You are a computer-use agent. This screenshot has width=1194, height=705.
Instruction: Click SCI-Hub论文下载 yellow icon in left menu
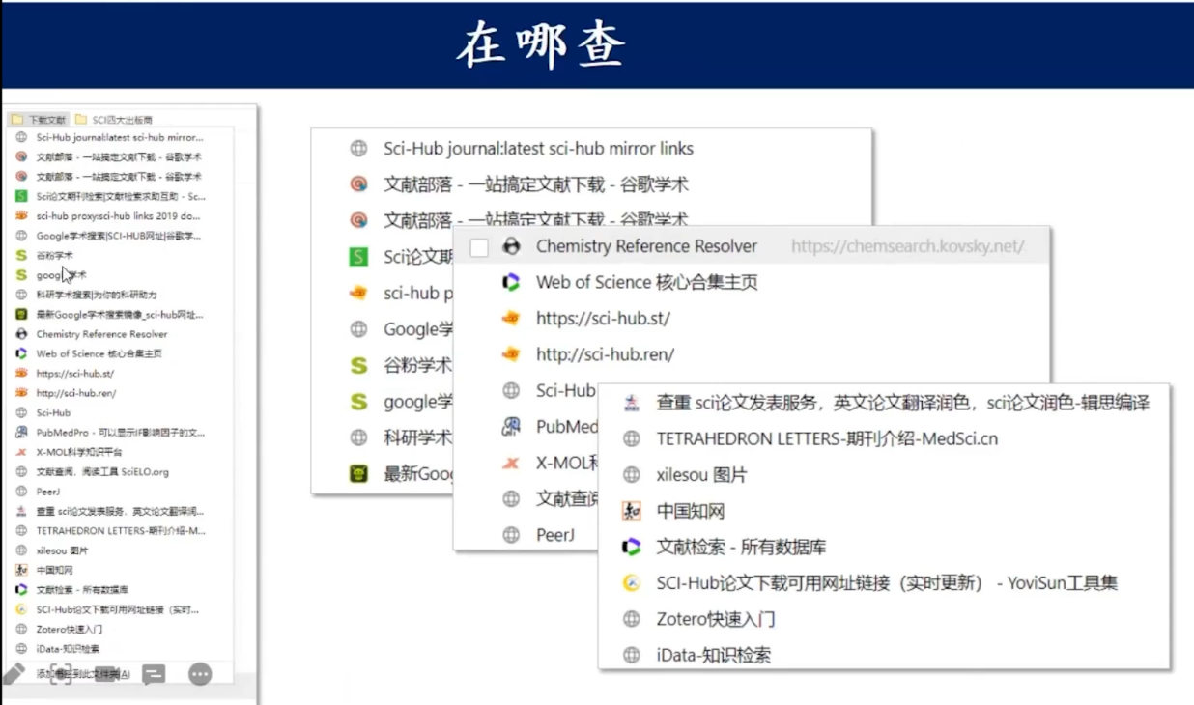pyautogui.click(x=21, y=609)
